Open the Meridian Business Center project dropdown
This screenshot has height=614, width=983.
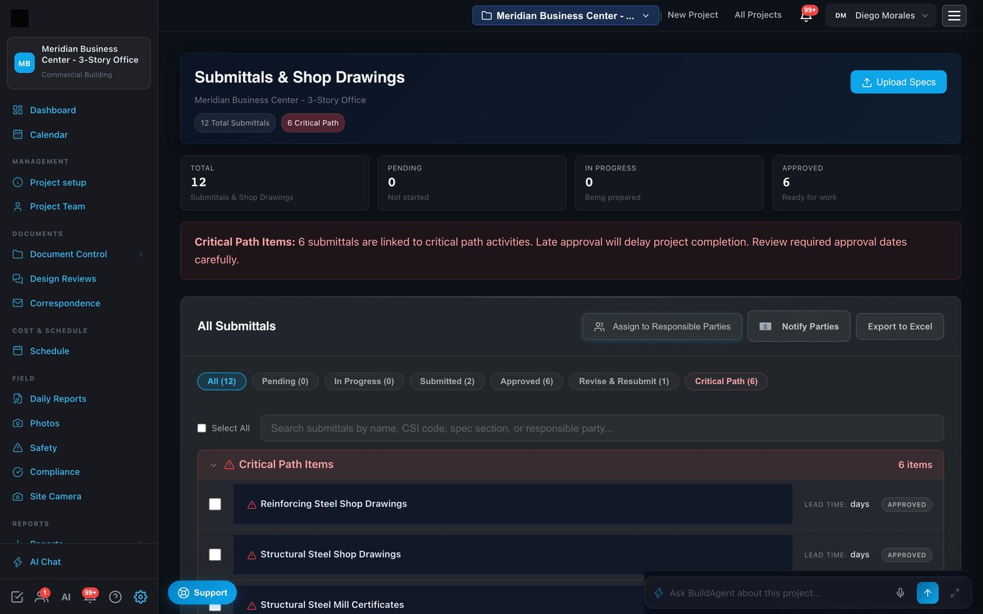[x=566, y=15]
